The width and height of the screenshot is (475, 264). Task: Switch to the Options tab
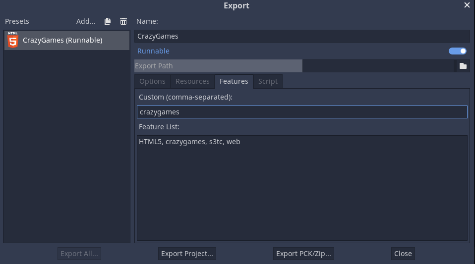152,81
